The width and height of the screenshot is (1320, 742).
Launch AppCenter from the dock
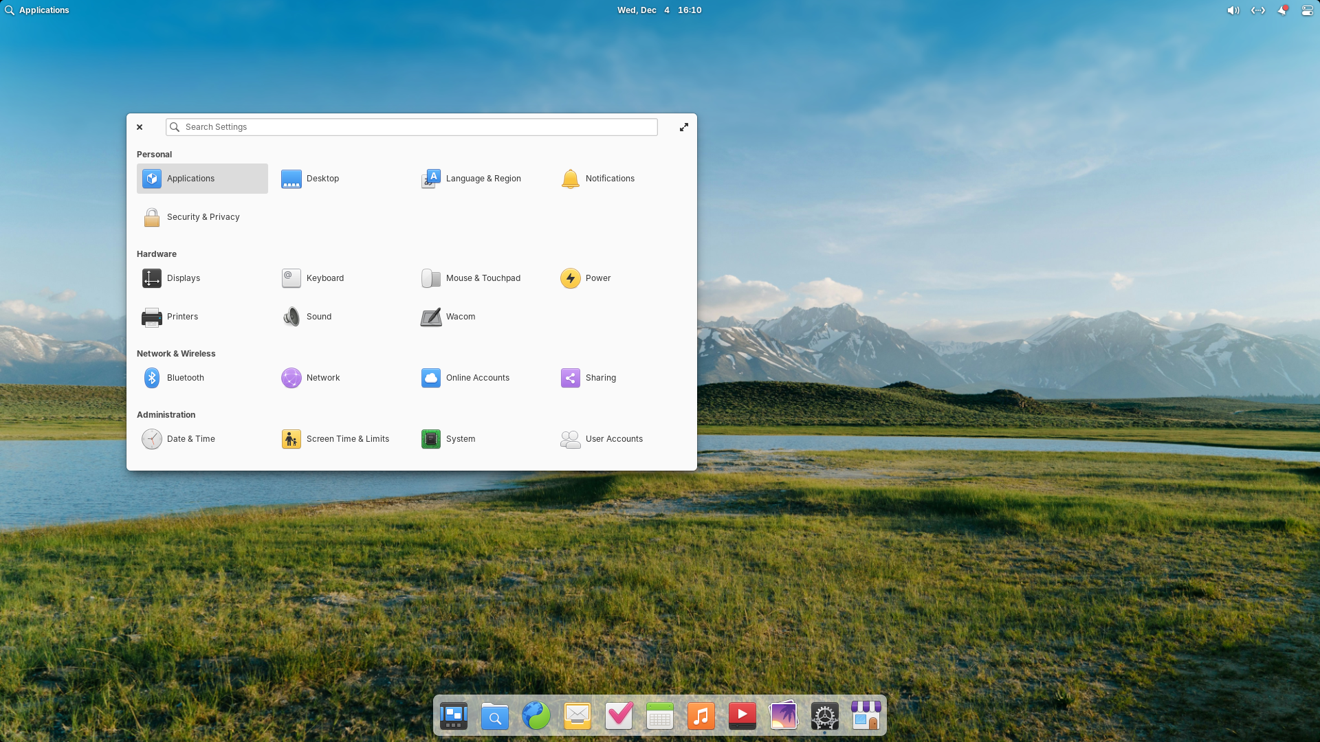[866, 716]
